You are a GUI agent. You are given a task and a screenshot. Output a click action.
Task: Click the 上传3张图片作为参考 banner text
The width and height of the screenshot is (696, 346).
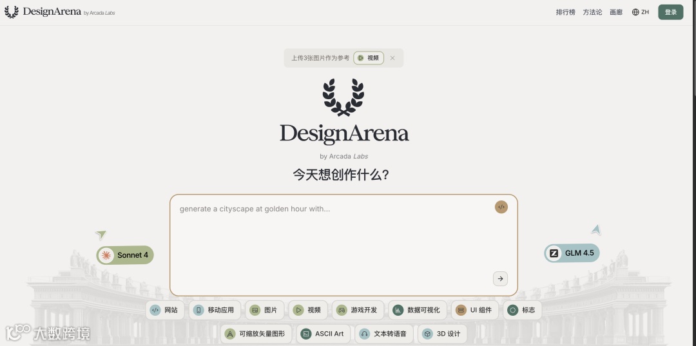coord(320,58)
